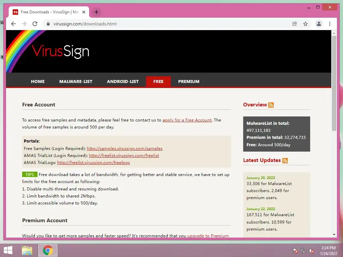Click the network tray icon
The width and height of the screenshot is (343, 257).
303,251
